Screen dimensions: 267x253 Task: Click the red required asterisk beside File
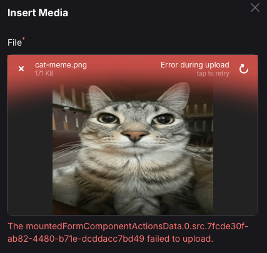pyautogui.click(x=24, y=39)
